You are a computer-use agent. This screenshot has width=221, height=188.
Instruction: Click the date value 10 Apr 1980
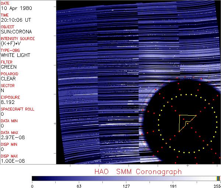pyautogui.click(x=13, y=8)
